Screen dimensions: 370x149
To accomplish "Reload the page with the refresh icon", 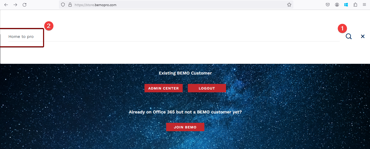I will click(x=24, y=5).
